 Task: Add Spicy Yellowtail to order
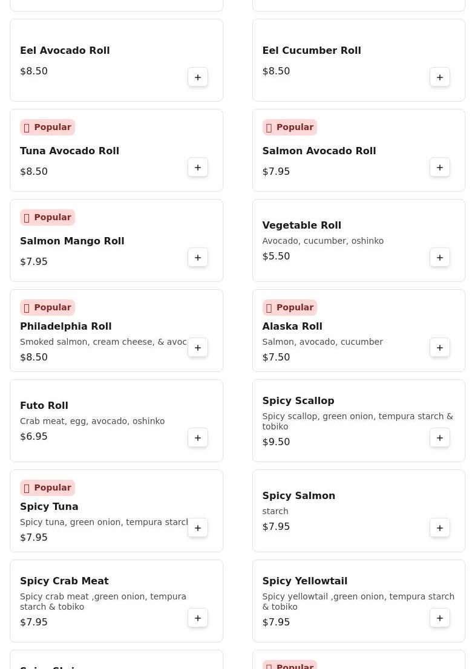point(439,618)
